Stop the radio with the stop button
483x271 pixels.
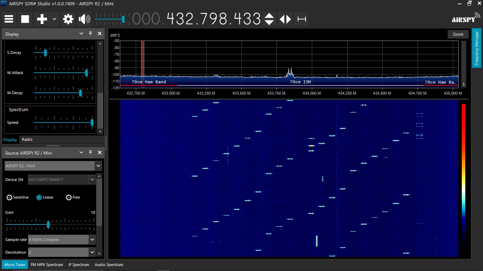pos(25,19)
